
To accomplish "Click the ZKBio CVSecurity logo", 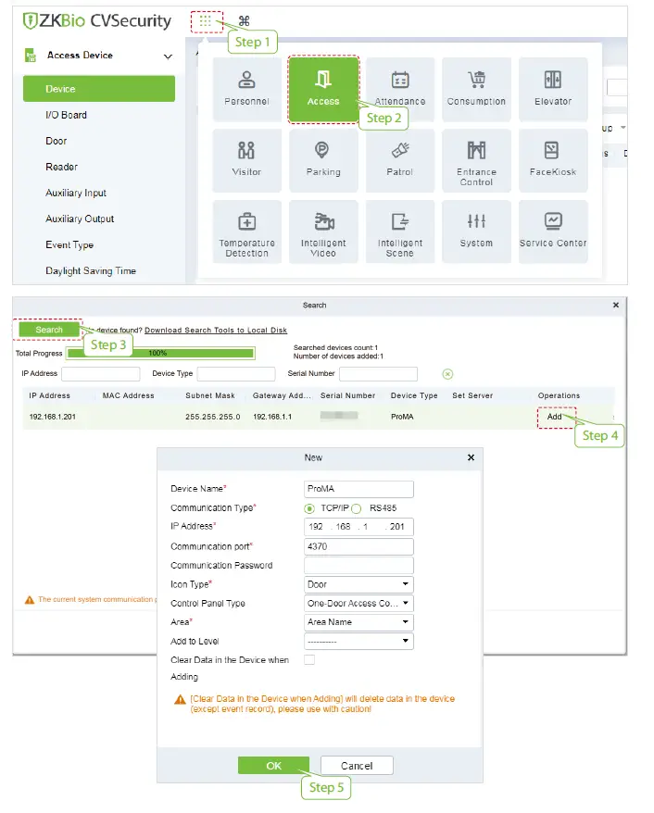I will [97, 20].
